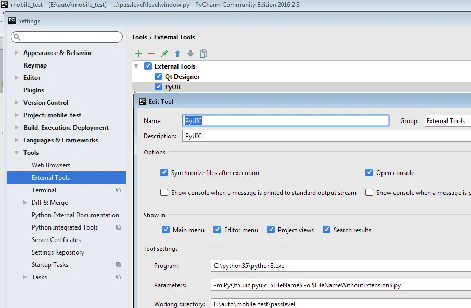Expand Diff & Merge subsection

click(x=24, y=203)
